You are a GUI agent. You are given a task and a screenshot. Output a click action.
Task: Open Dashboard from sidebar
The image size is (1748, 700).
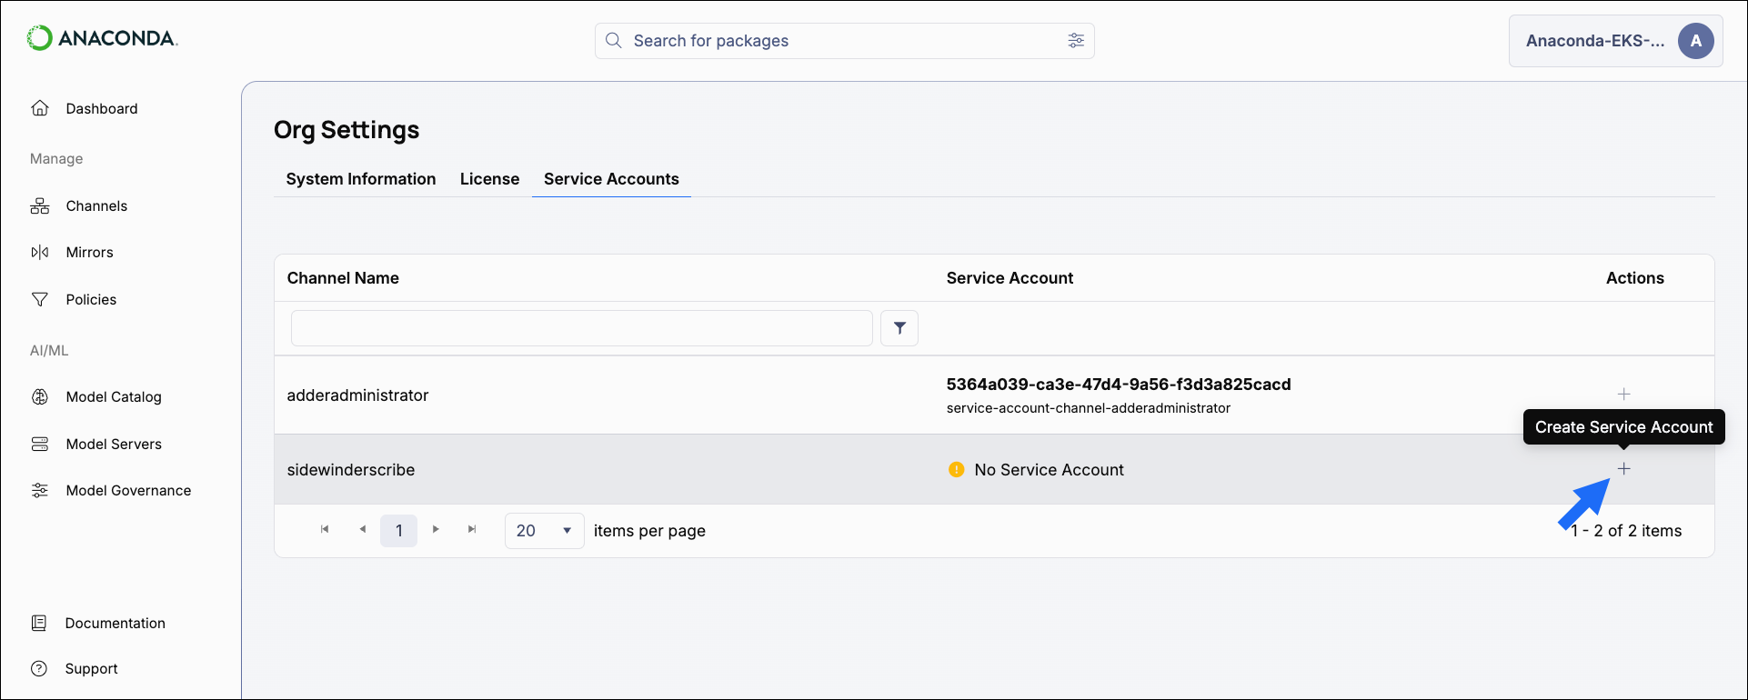coord(102,109)
